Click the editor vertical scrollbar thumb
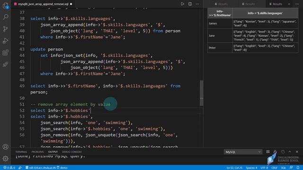 202,93
